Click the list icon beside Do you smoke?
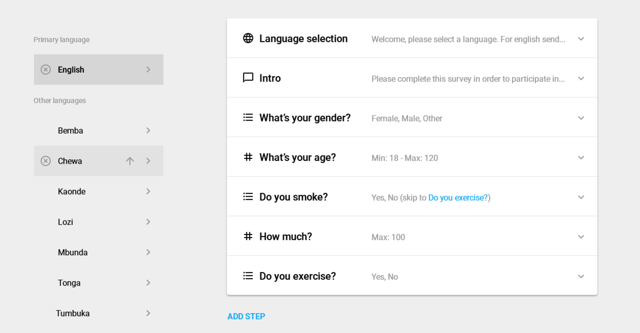640x333 pixels. coord(248,197)
